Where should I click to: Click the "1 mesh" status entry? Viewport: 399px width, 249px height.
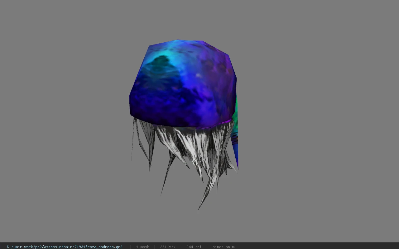142,247
